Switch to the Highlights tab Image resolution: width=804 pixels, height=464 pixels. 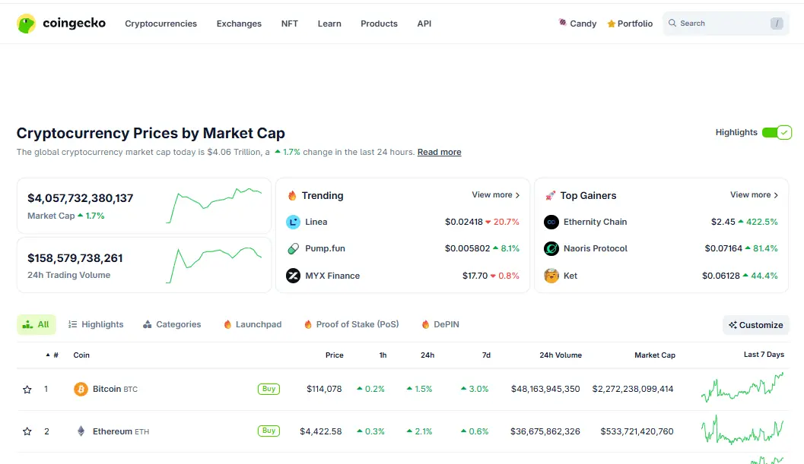(x=96, y=324)
